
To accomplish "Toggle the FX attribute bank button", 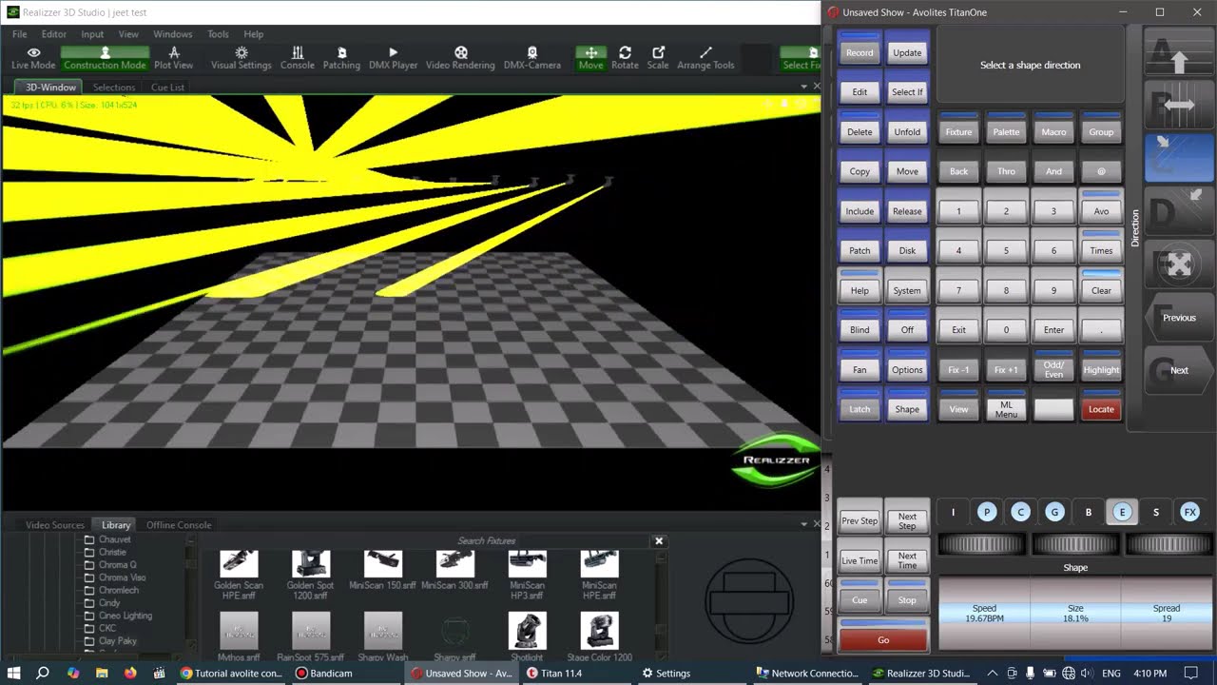I will tap(1189, 512).
